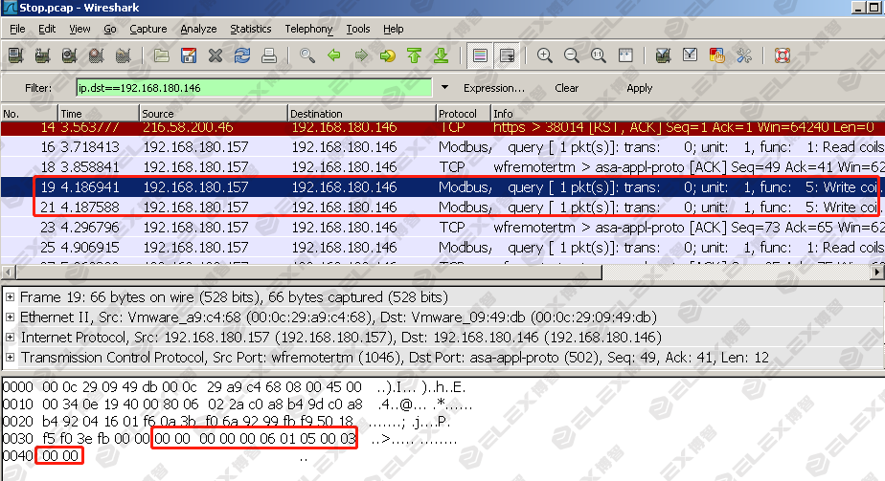Image resolution: width=885 pixels, height=481 pixels.
Task: Click the Clear filter button
Action: coord(566,88)
